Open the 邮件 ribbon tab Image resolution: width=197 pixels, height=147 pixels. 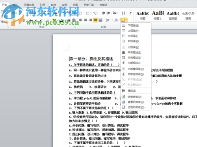tap(53, 5)
